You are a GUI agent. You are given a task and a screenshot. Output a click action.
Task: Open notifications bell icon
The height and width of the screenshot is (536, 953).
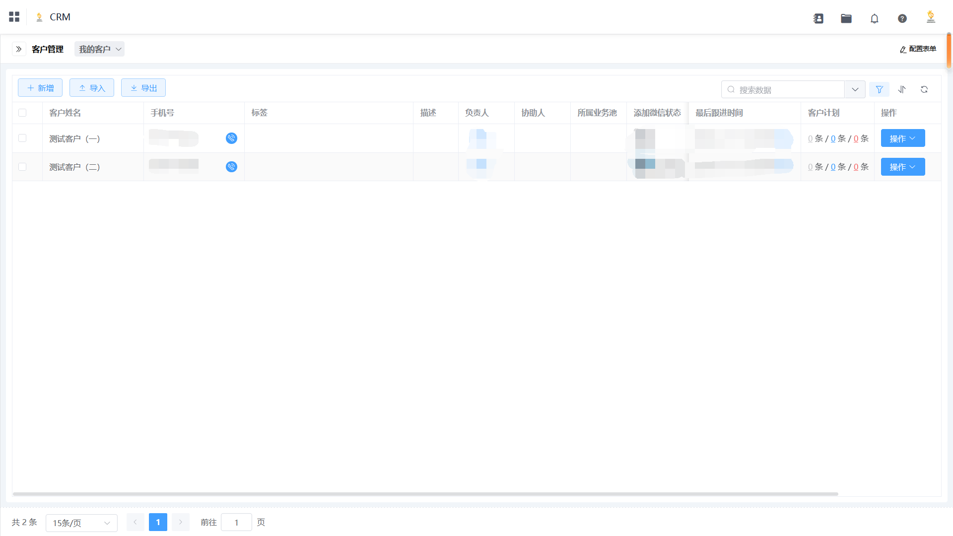[x=875, y=18]
